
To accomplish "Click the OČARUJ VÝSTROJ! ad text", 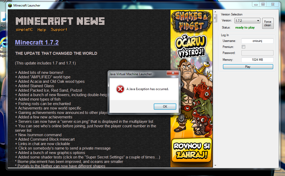I will pyautogui.click(x=191, y=47).
